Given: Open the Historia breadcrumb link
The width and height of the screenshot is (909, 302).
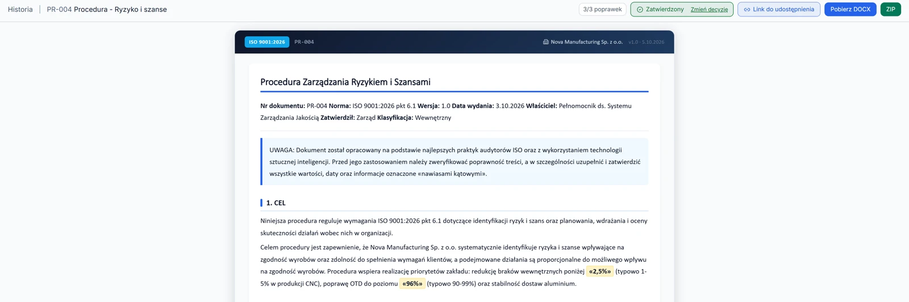Looking at the screenshot, I should click(x=20, y=9).
